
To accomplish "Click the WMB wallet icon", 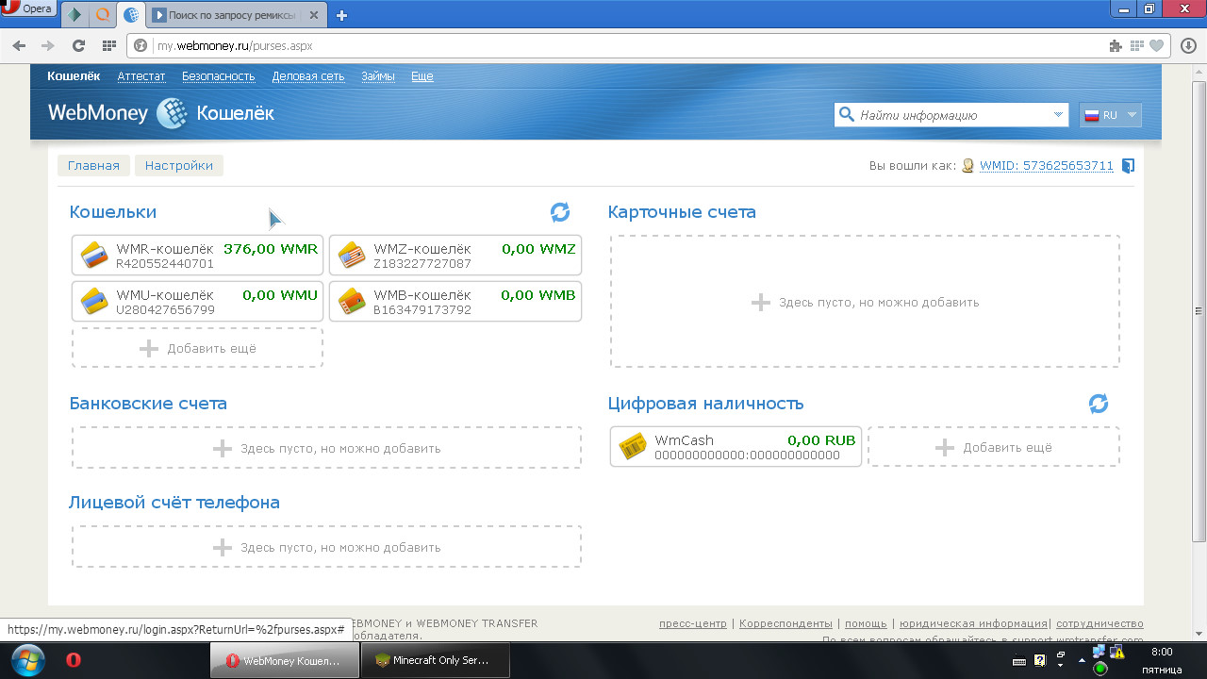I will click(x=352, y=302).
